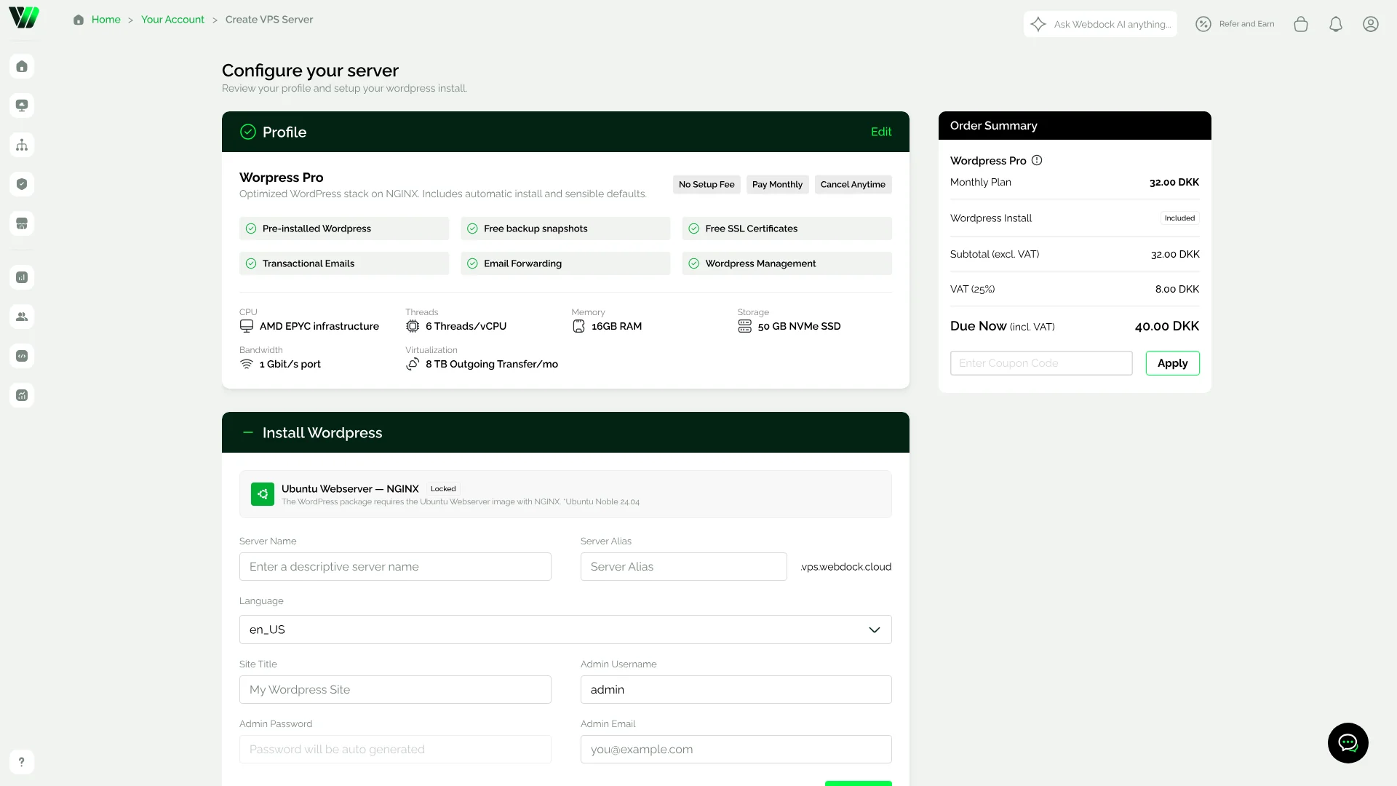Open the team users sidebar icon

22,317
